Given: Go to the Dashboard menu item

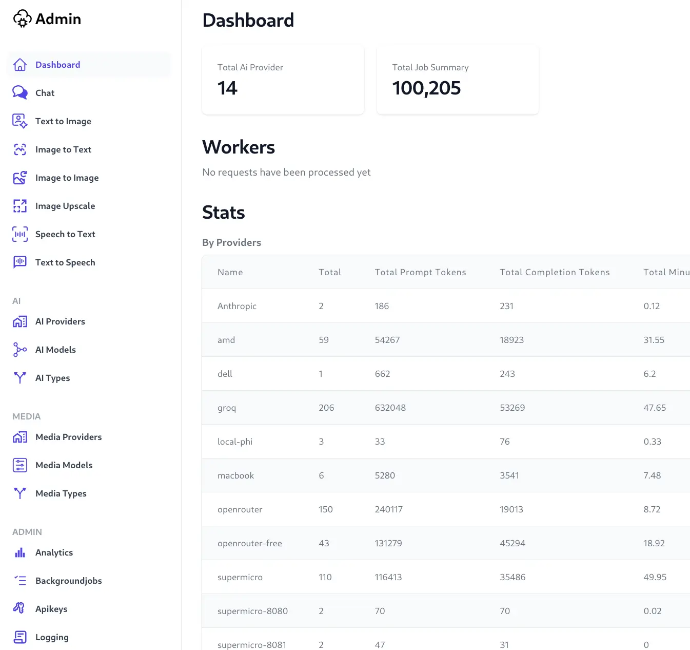Looking at the screenshot, I should pyautogui.click(x=89, y=65).
